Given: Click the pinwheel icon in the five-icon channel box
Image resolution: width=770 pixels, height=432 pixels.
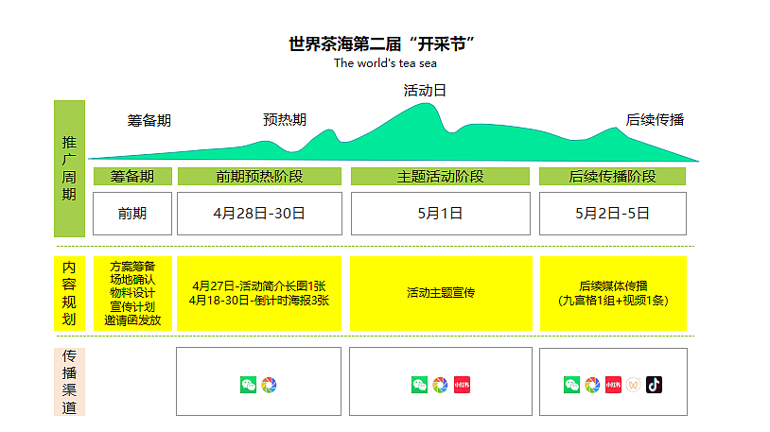Looking at the screenshot, I should (592, 385).
